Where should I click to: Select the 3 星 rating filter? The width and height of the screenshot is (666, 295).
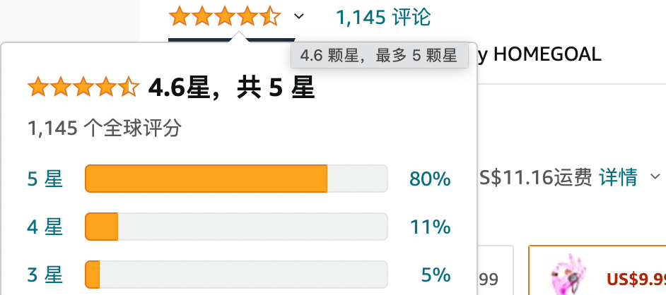tap(45, 275)
